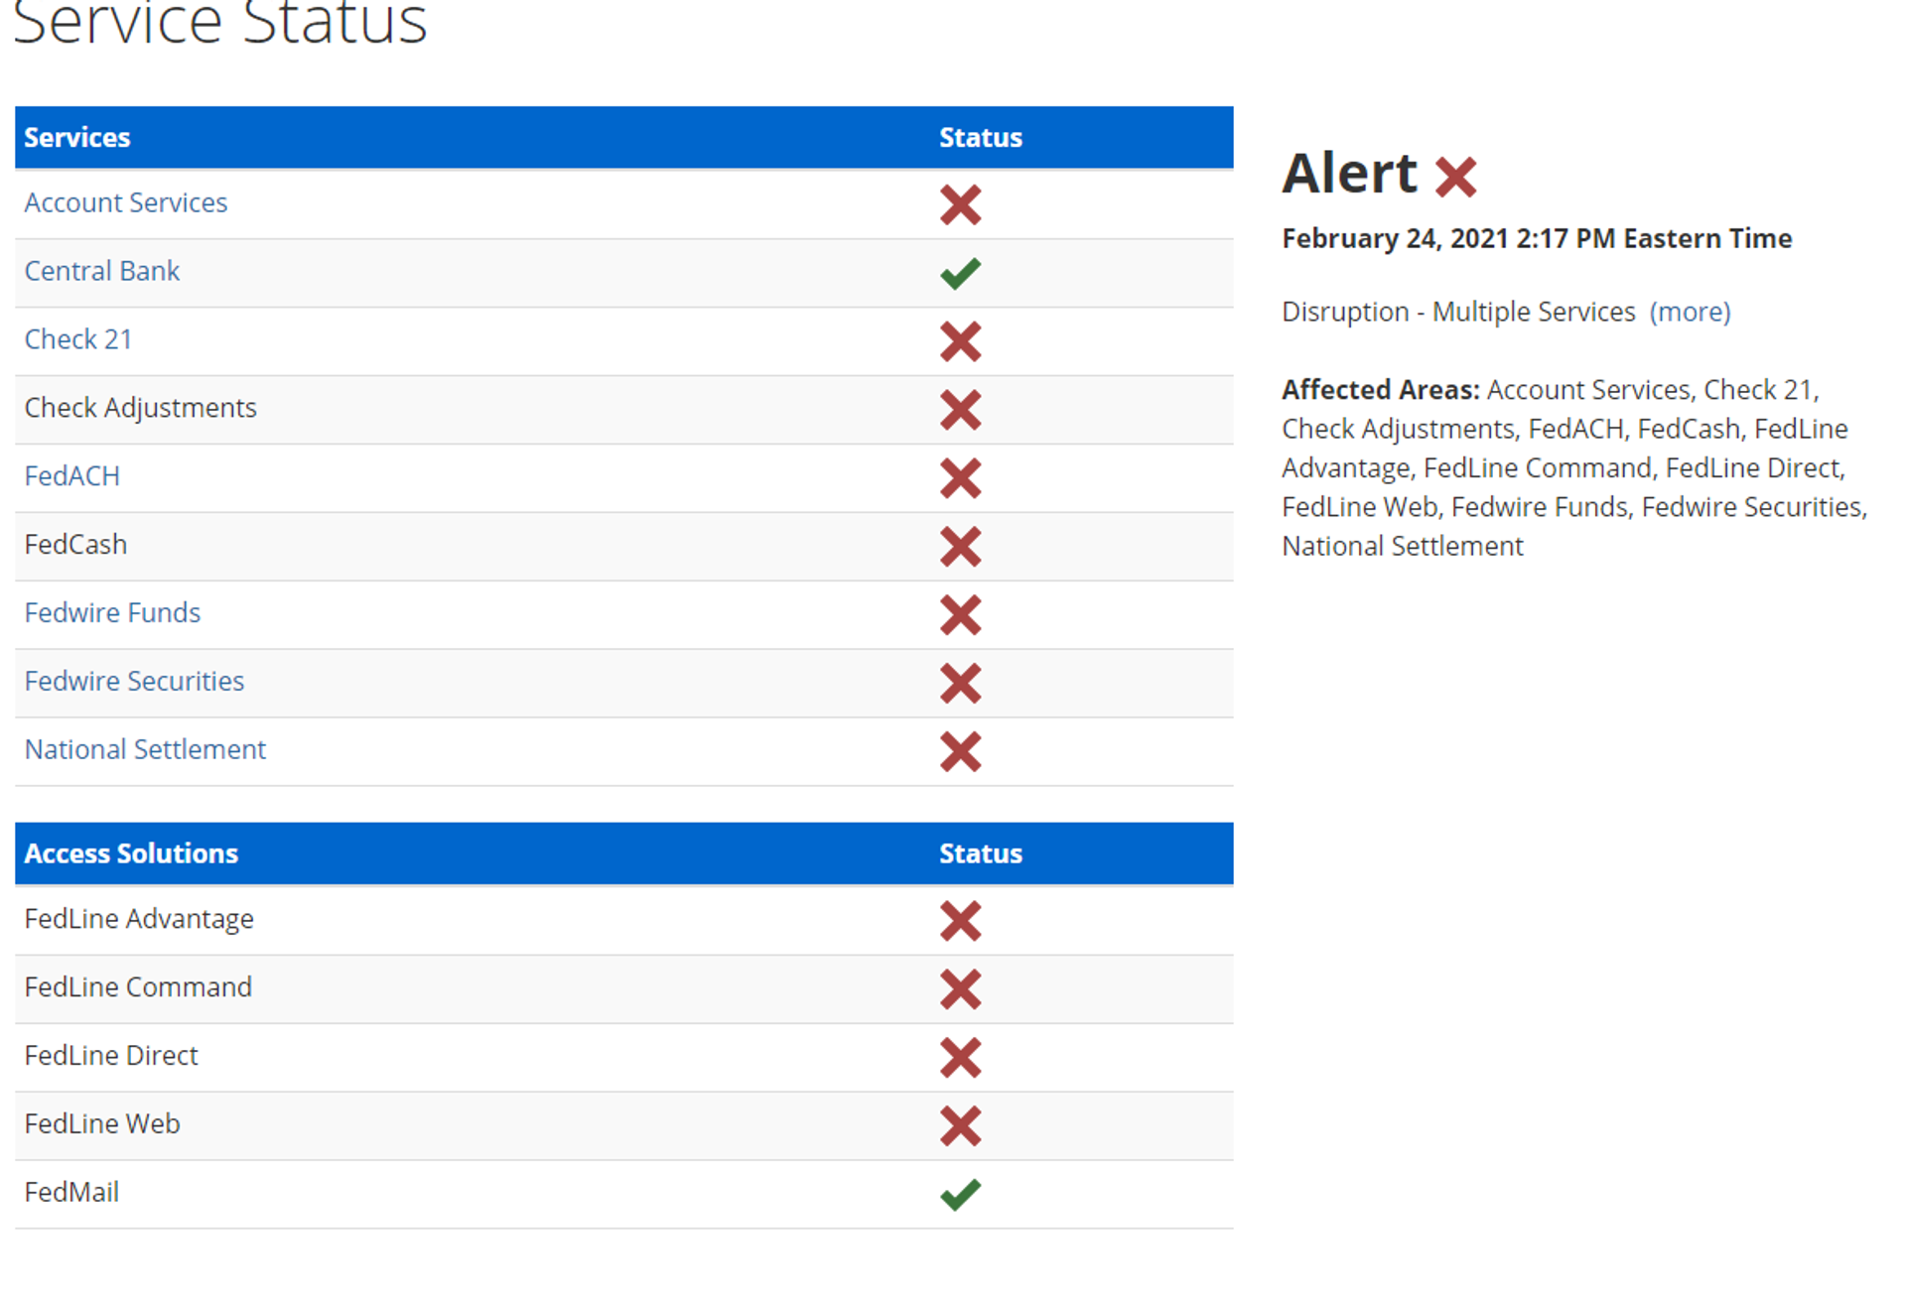Click the red X status for Fedwire Securities
The width and height of the screenshot is (1906, 1302).
point(960,684)
